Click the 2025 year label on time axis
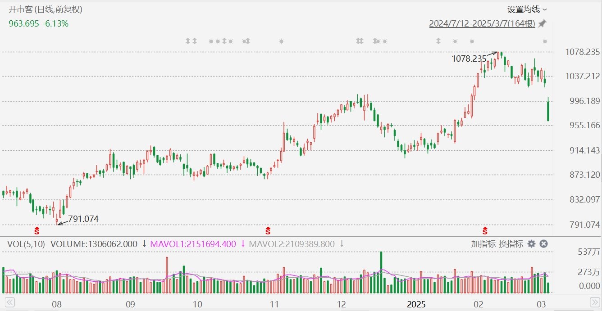 point(416,304)
